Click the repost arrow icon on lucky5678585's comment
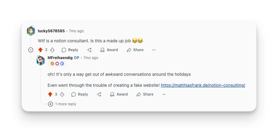 (x=89, y=50)
